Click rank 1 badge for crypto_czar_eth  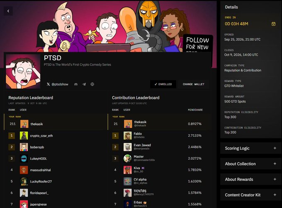pos(12,136)
